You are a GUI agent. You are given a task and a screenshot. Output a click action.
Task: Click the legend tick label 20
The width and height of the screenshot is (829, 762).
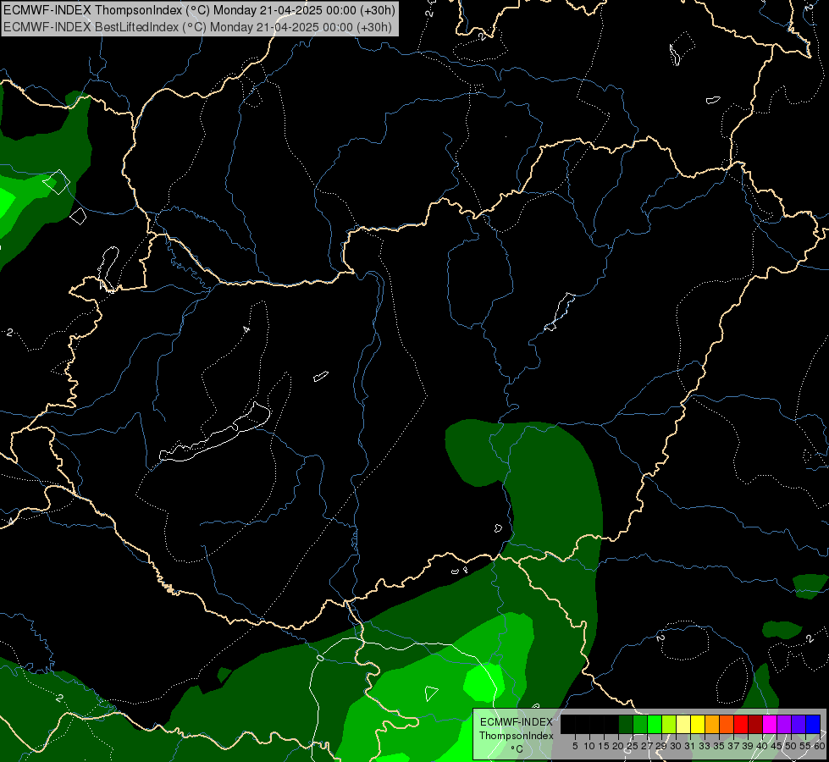pyautogui.click(x=618, y=746)
